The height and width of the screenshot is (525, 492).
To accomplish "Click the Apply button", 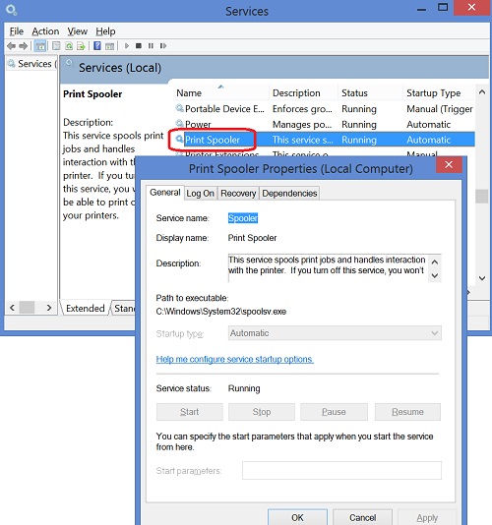I will click(x=427, y=517).
